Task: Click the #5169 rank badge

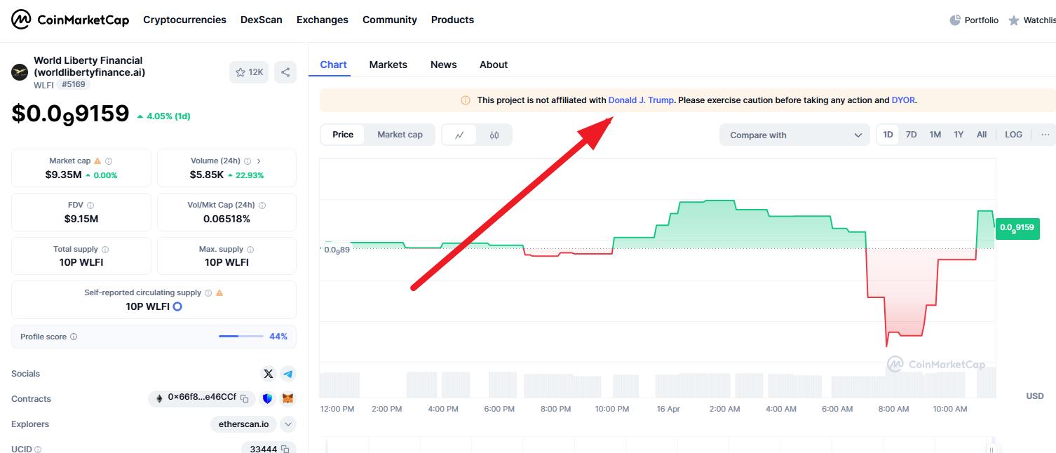Action: (x=74, y=85)
